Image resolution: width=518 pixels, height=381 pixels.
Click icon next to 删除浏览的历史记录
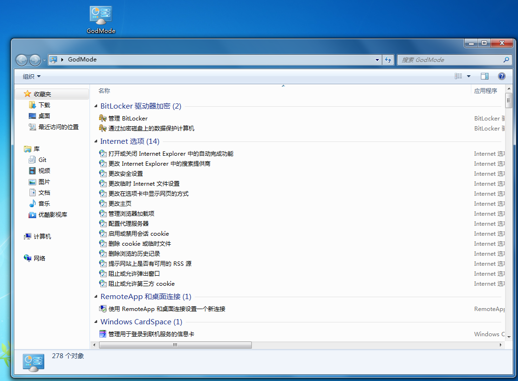click(103, 253)
